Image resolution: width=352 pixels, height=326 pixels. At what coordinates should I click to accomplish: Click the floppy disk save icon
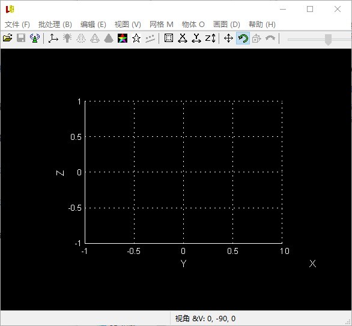click(x=21, y=38)
